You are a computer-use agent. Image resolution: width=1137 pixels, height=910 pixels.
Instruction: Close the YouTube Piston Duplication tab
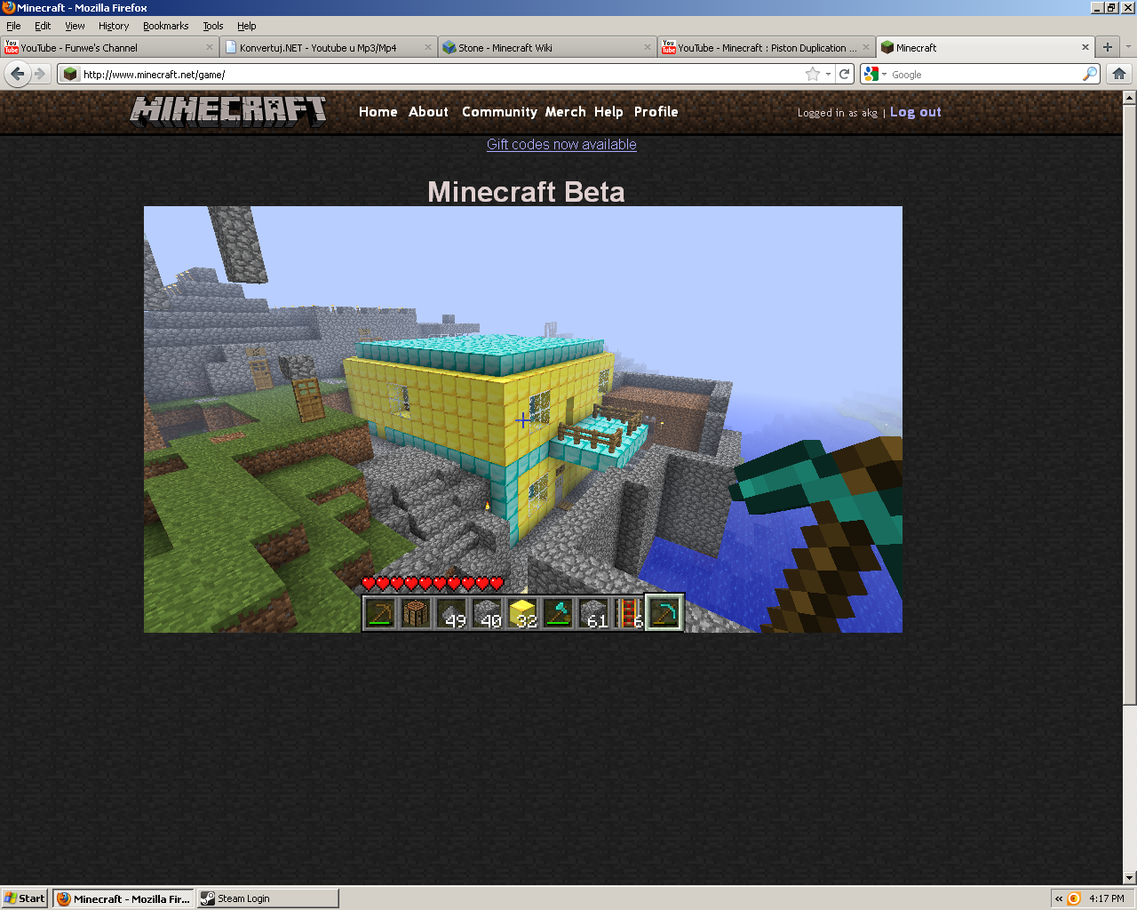pyautogui.click(x=866, y=47)
